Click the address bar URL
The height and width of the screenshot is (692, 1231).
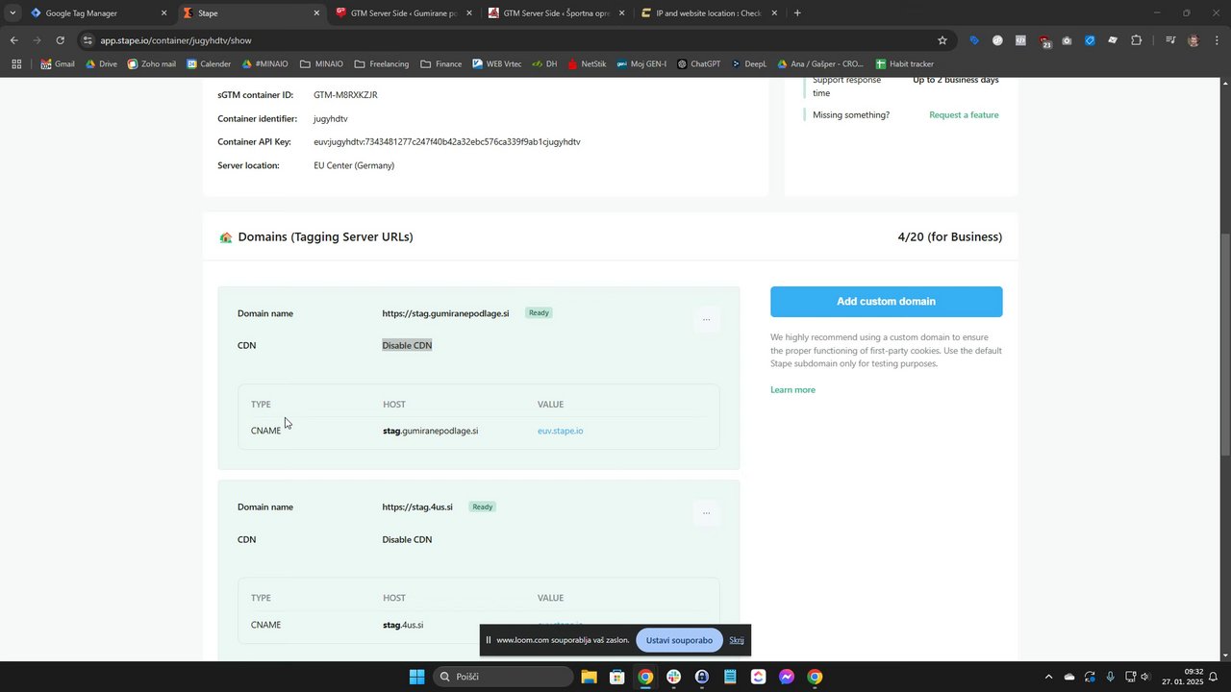(x=176, y=40)
